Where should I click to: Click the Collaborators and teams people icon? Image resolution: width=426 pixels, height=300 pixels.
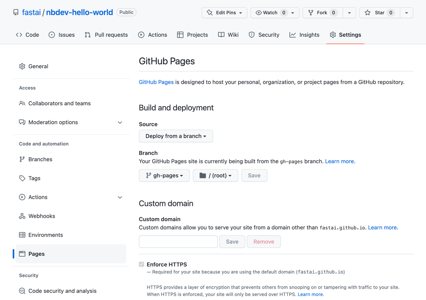[x=22, y=103]
